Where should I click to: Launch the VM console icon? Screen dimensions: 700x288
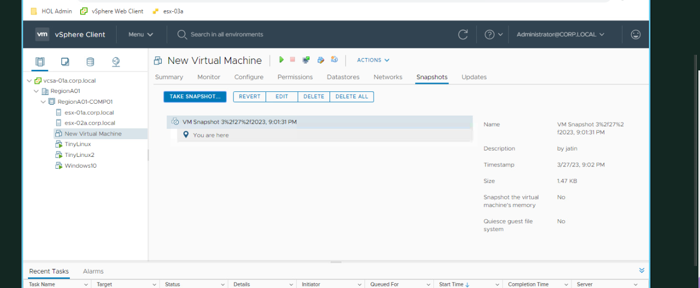coord(306,60)
